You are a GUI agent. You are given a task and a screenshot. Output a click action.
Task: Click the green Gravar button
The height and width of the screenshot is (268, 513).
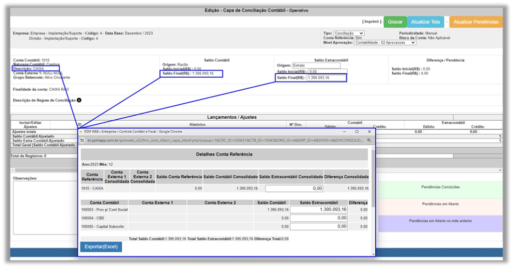pyautogui.click(x=395, y=22)
